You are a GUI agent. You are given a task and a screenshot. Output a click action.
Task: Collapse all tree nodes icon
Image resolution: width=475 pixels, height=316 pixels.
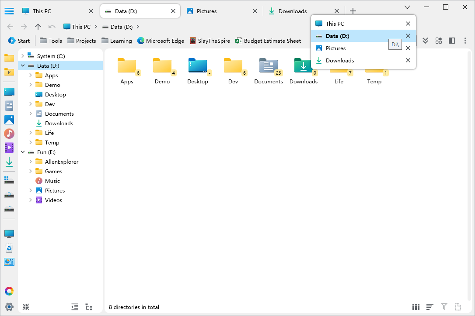coord(26,307)
